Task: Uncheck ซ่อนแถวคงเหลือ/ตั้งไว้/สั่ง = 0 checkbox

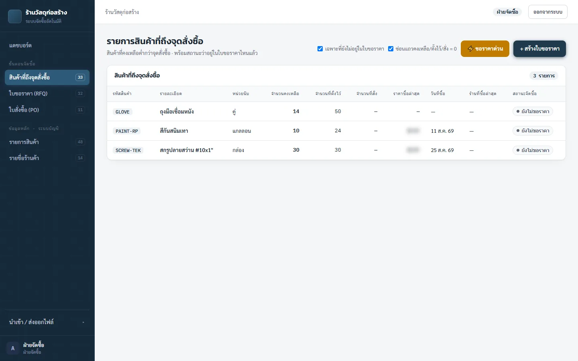Action: (x=391, y=49)
